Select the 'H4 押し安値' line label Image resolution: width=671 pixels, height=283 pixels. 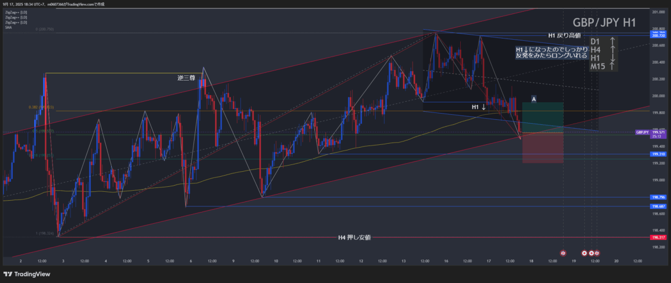pos(355,238)
